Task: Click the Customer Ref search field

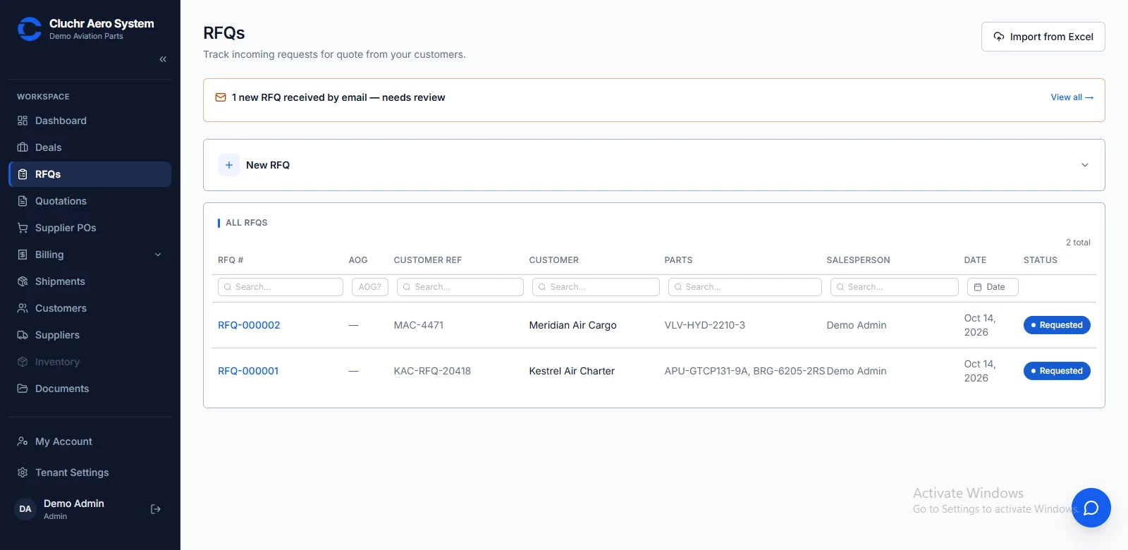Action: pos(460,287)
